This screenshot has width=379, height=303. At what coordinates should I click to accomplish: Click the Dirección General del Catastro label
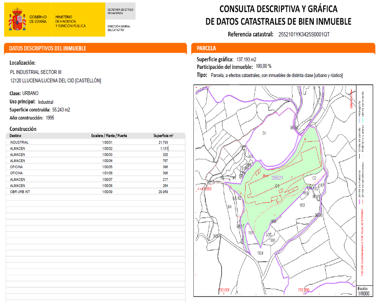click(119, 28)
